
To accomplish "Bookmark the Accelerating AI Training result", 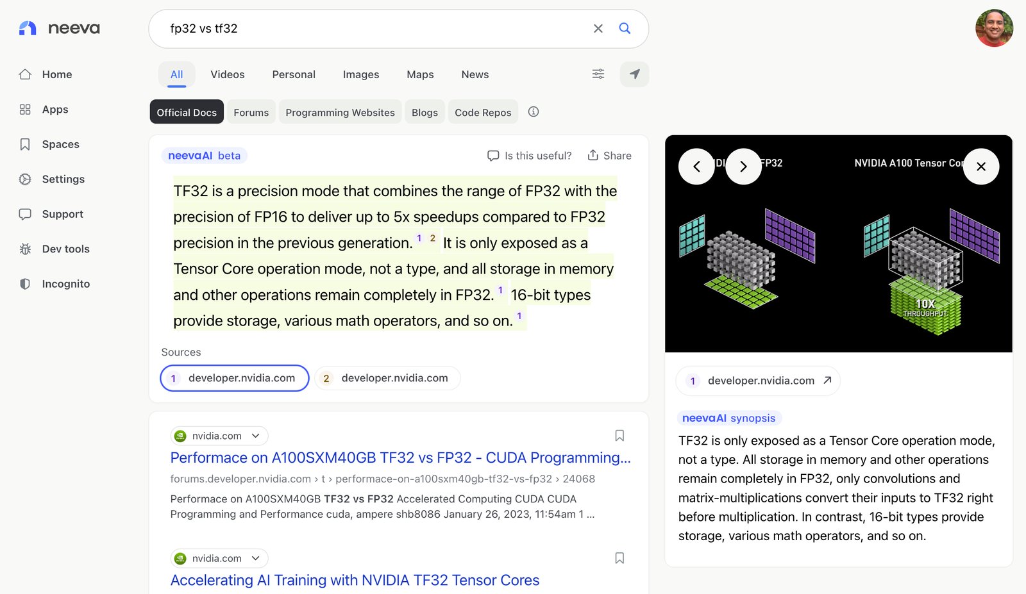I will click(619, 558).
